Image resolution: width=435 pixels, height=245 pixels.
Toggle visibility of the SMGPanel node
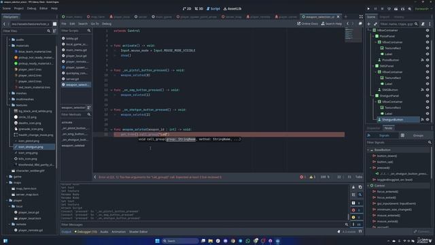(x=428, y=66)
